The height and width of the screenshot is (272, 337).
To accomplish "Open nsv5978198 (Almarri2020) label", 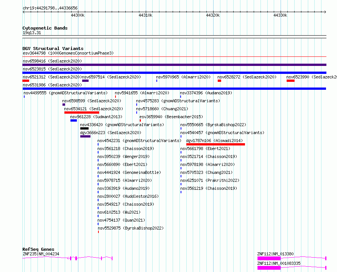I will (208, 164).
